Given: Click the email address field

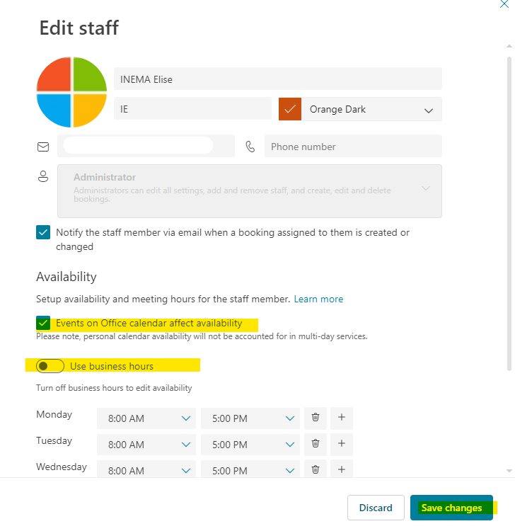Looking at the screenshot, I should coord(146,146).
